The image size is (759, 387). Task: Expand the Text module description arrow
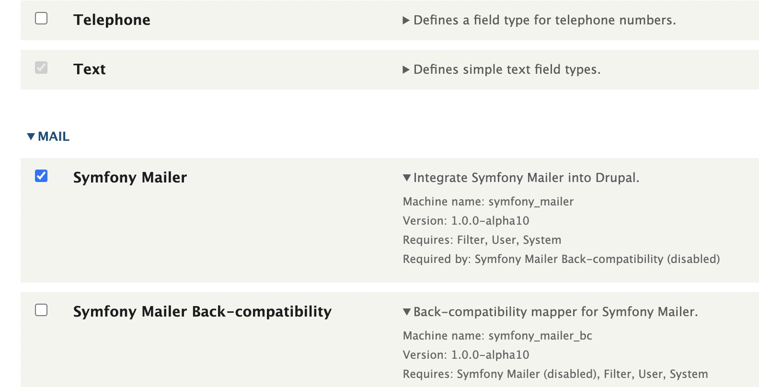coord(406,69)
